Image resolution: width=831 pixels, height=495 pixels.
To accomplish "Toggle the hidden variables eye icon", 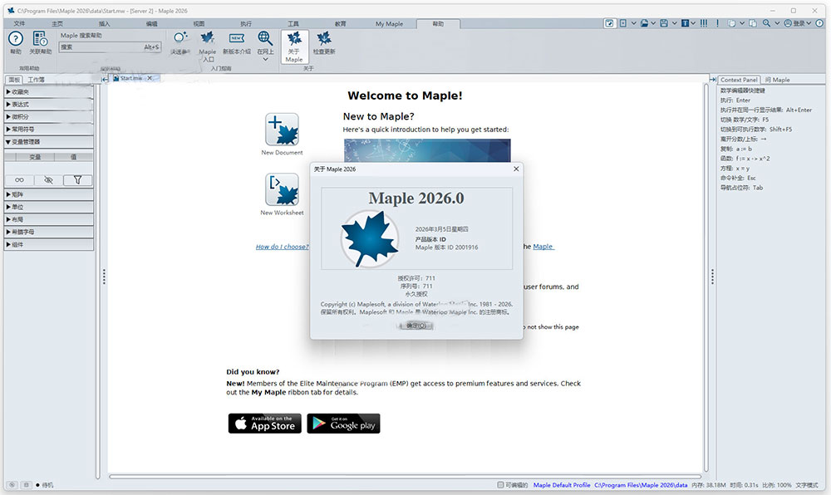I will click(x=47, y=179).
